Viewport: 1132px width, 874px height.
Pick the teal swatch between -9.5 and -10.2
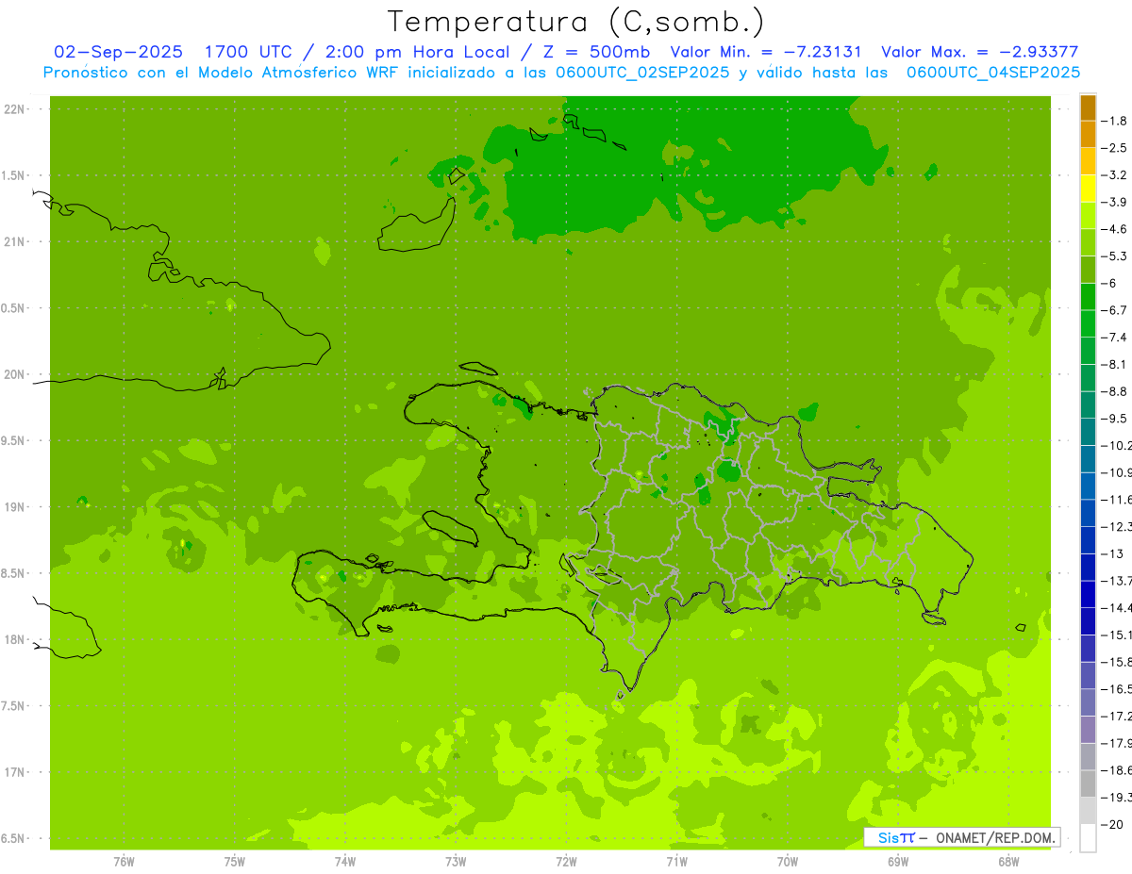[x=1088, y=432]
